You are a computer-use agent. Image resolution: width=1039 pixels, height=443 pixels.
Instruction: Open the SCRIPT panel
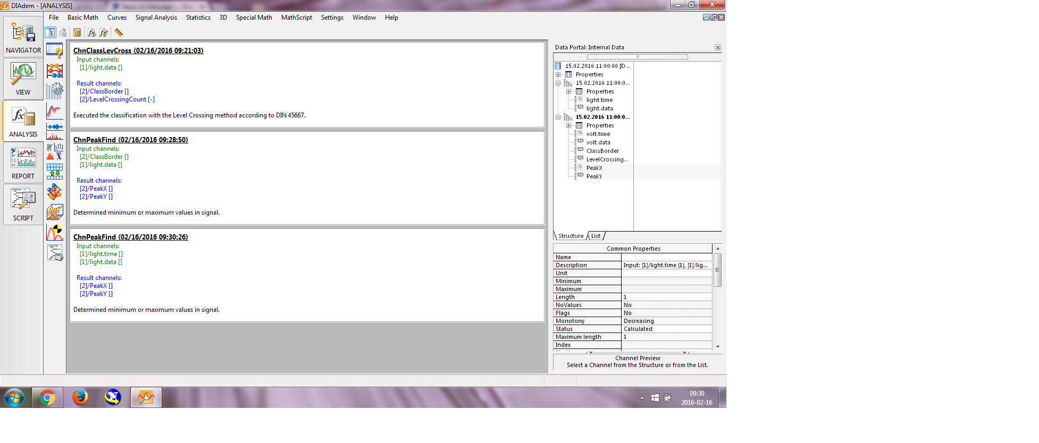coord(23,205)
